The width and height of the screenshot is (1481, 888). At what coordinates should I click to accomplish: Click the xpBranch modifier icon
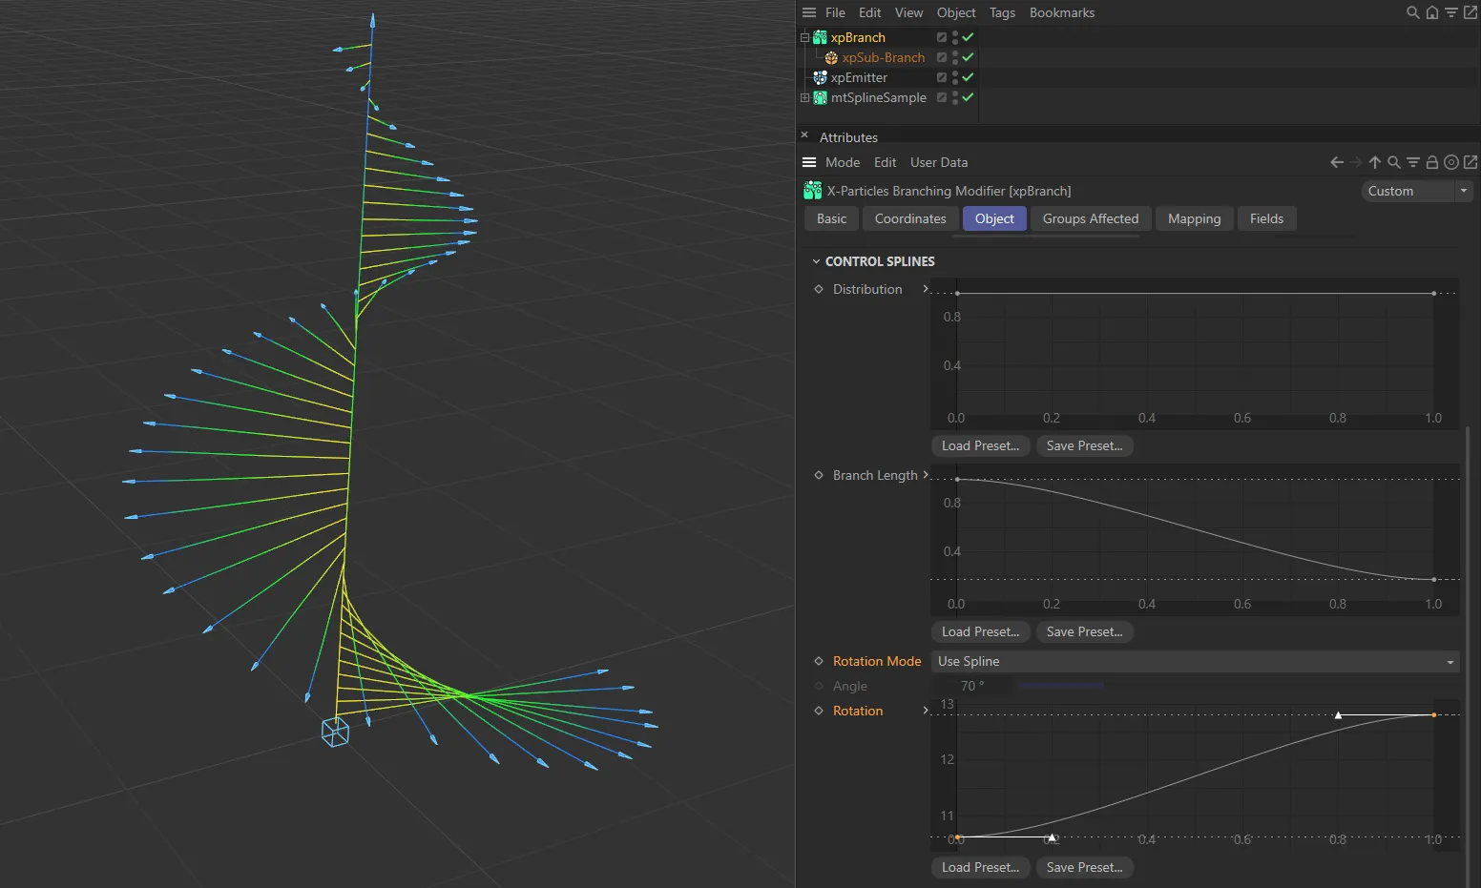click(819, 37)
